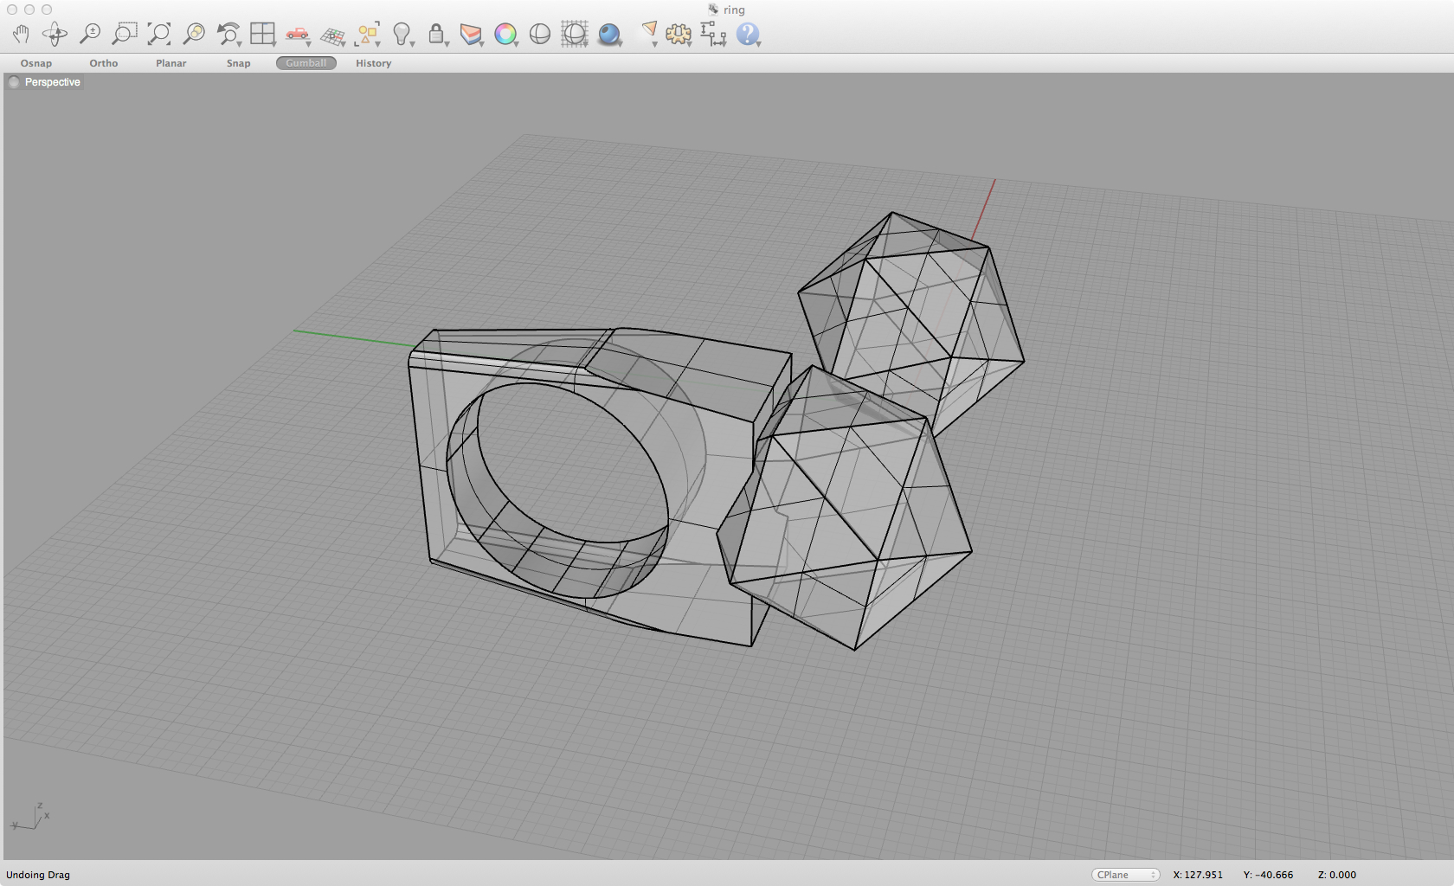Toggle grid Snap
The height and width of the screenshot is (886, 1454).
[x=239, y=63]
